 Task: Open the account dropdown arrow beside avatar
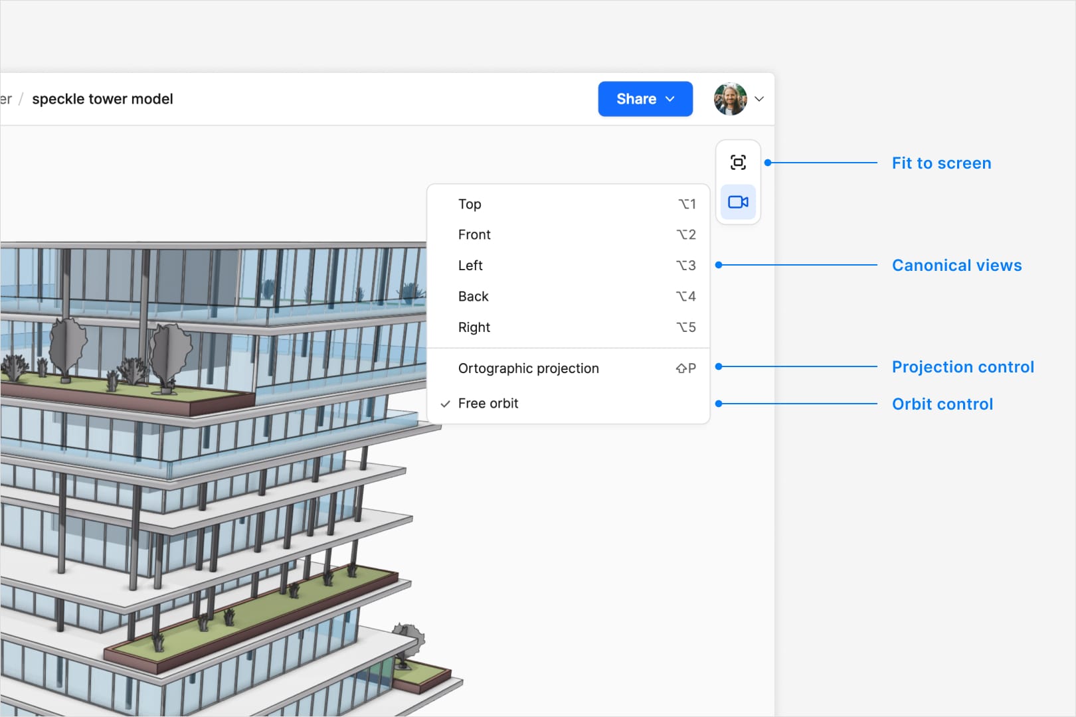(759, 99)
